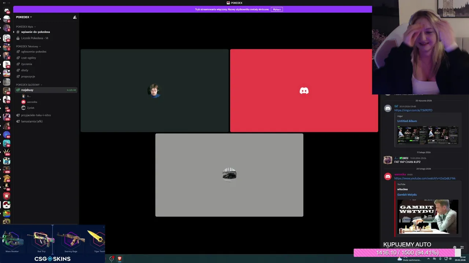Screen dimensions: 469x263
Task: Click tkf's Discord avatar in chat
Action: tap(388, 108)
